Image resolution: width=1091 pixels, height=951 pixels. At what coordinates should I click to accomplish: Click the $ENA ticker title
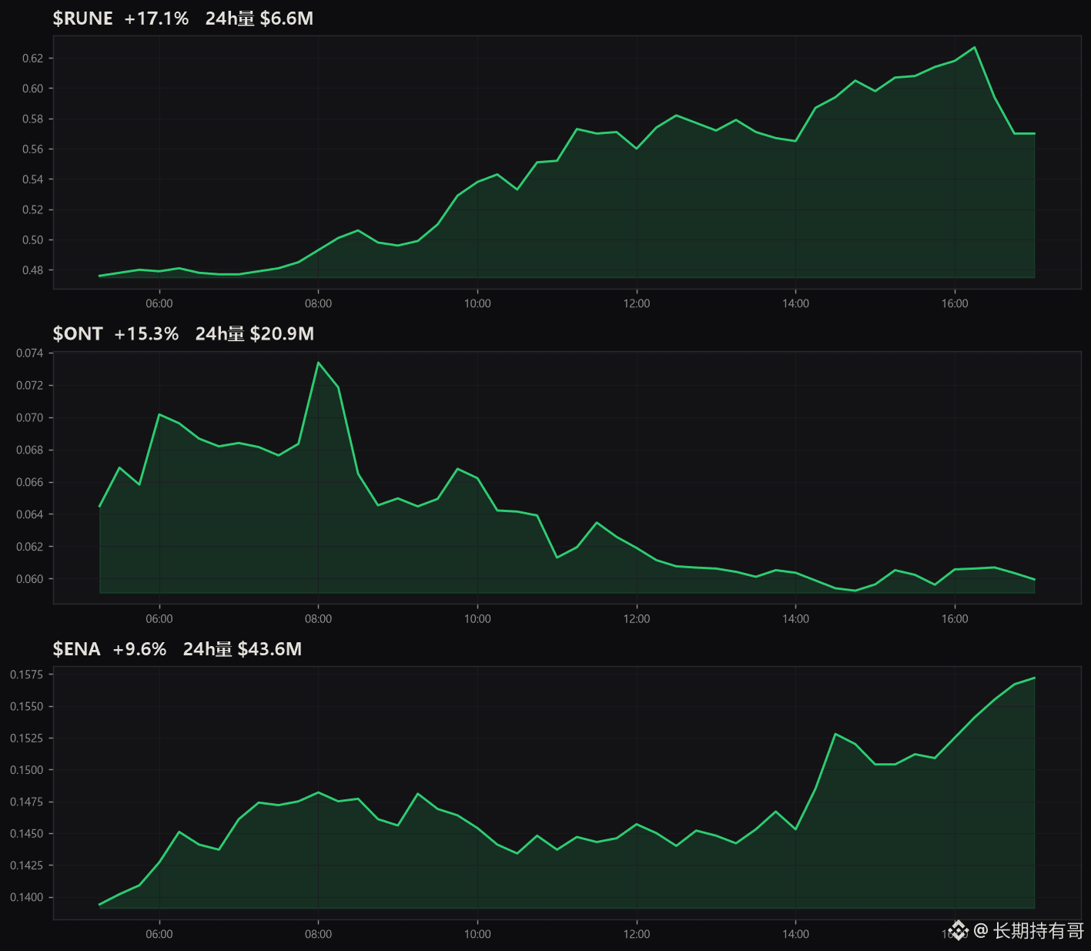point(77,649)
